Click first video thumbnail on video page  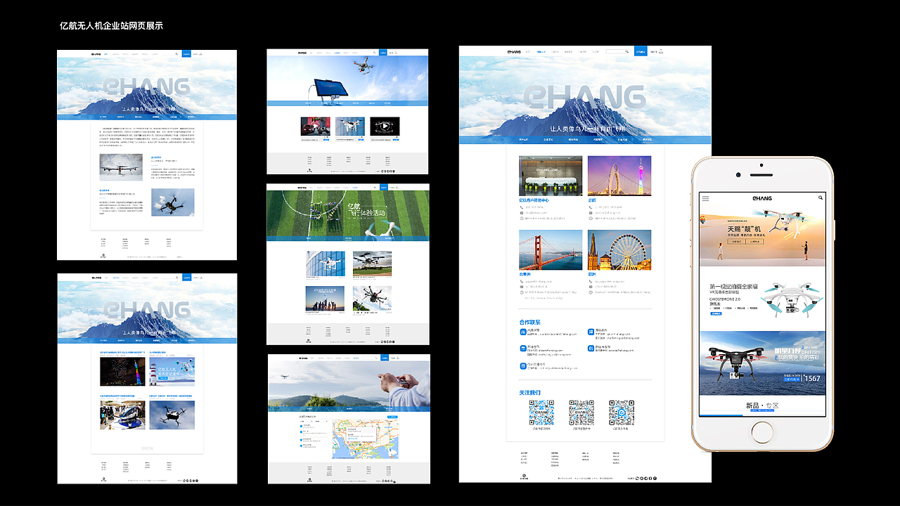(315, 127)
